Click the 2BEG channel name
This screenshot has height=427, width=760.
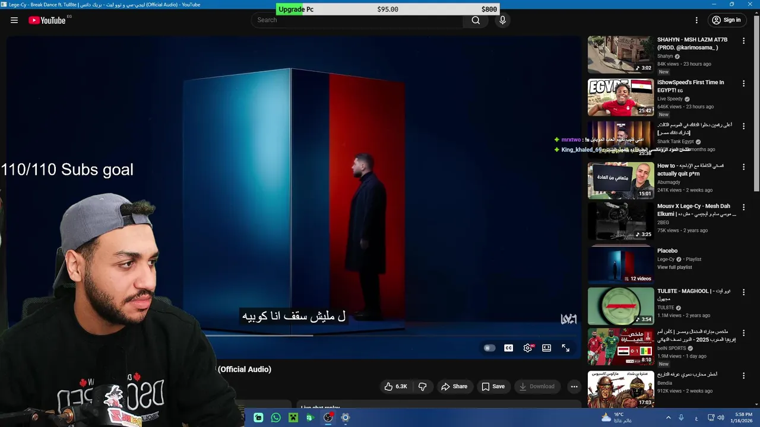click(x=663, y=223)
